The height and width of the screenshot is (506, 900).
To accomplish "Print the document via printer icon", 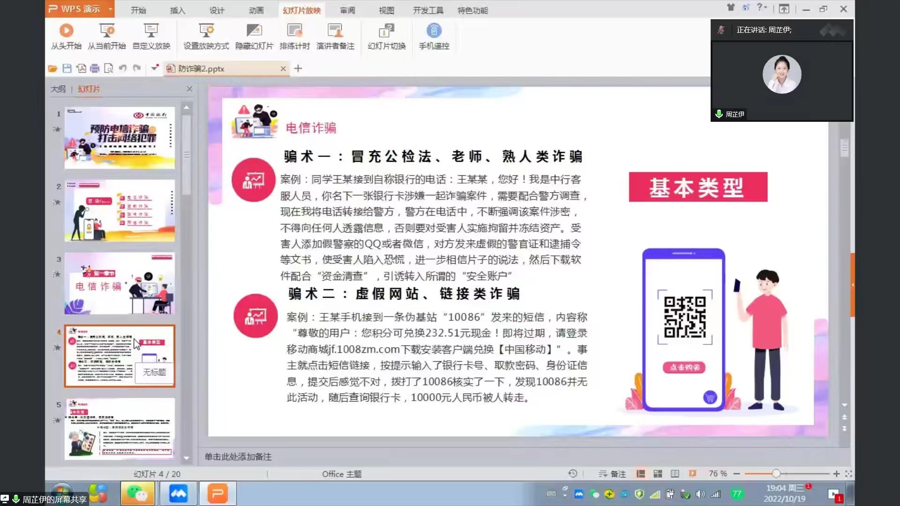I will (95, 69).
